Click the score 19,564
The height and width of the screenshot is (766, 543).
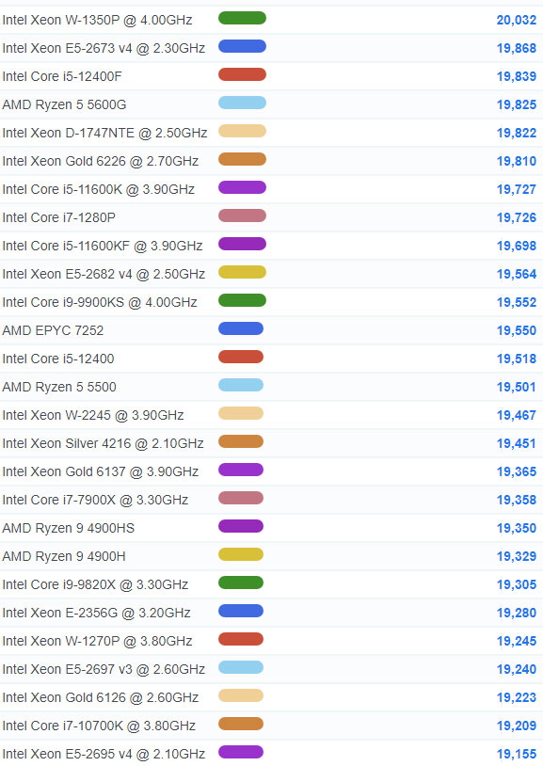(517, 274)
